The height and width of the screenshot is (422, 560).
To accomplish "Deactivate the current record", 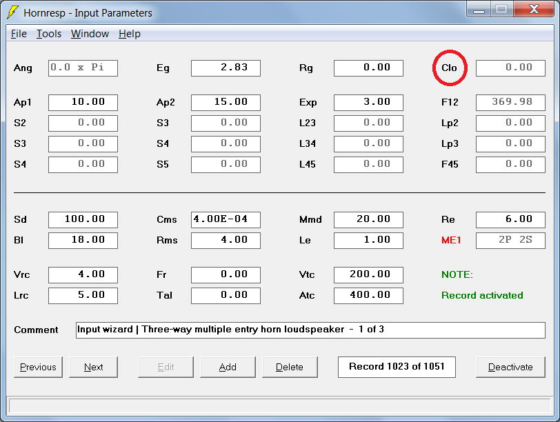I will (x=510, y=367).
